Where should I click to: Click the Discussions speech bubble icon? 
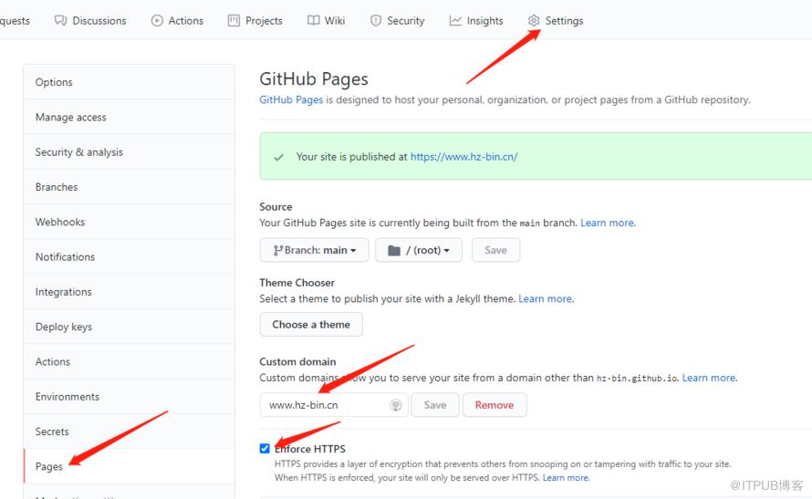[x=60, y=21]
